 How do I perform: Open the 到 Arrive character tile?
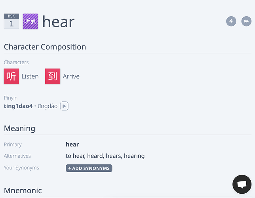53,76
